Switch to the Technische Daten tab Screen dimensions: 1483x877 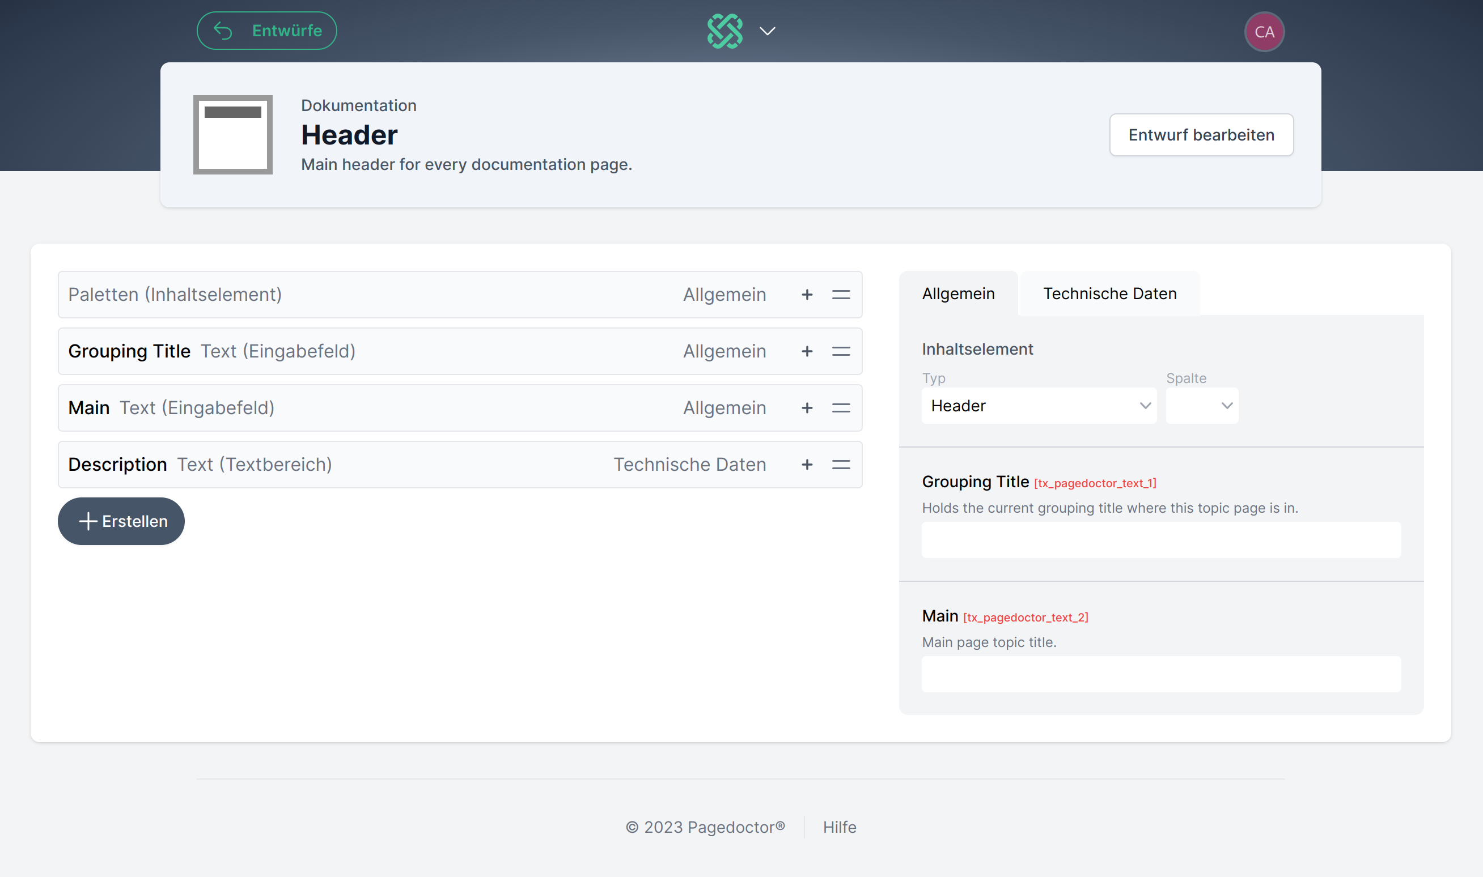coord(1109,293)
